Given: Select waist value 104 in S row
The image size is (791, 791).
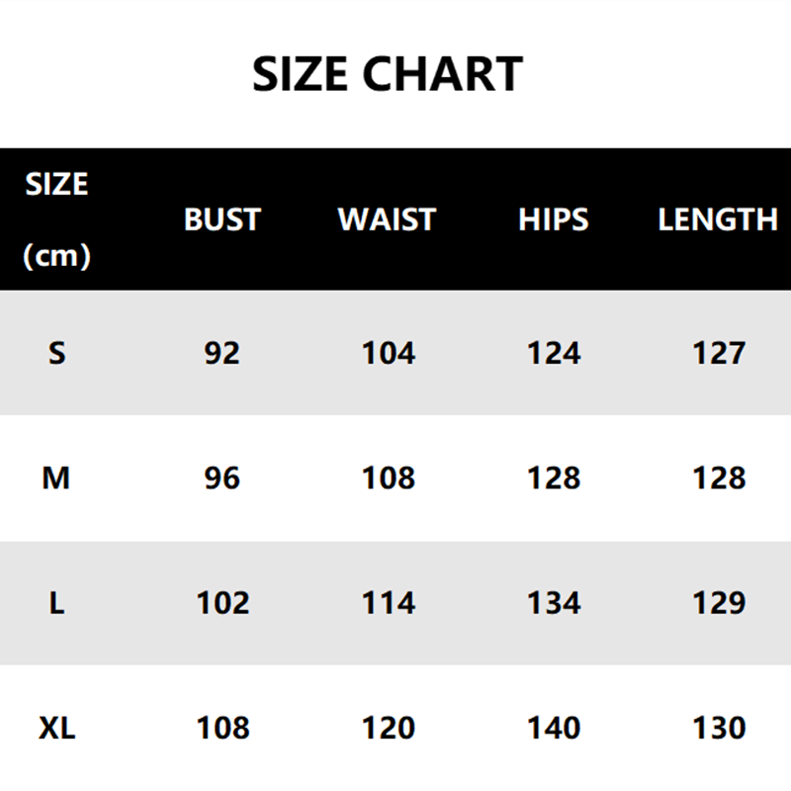Looking at the screenshot, I should pyautogui.click(x=388, y=353).
